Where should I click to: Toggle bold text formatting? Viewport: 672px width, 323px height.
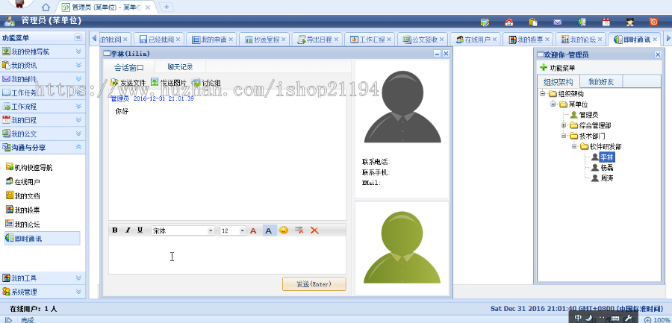pos(115,231)
